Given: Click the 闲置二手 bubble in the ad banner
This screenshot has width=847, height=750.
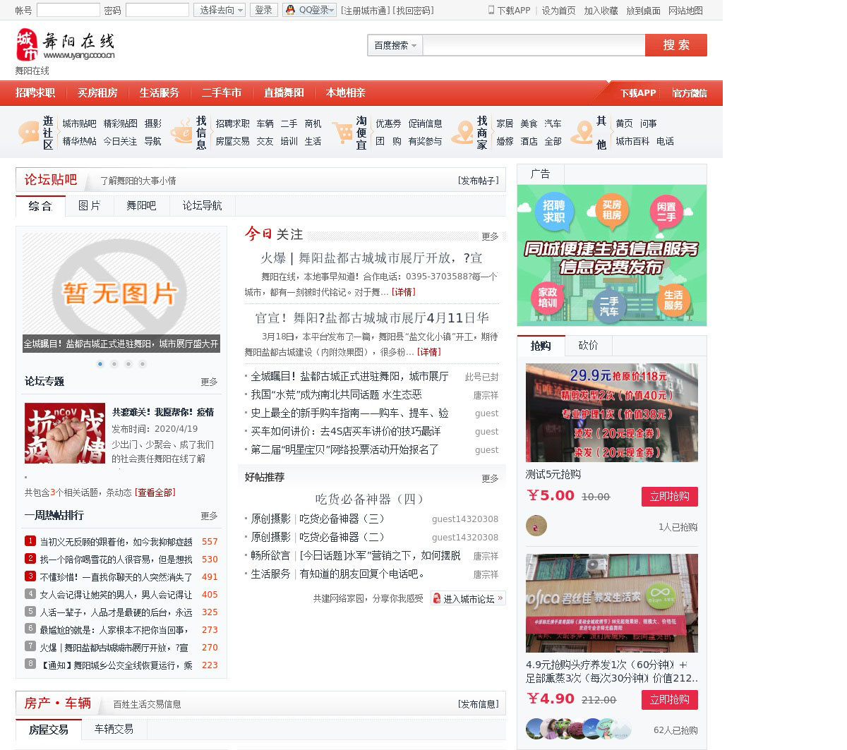Looking at the screenshot, I should pos(666,212).
